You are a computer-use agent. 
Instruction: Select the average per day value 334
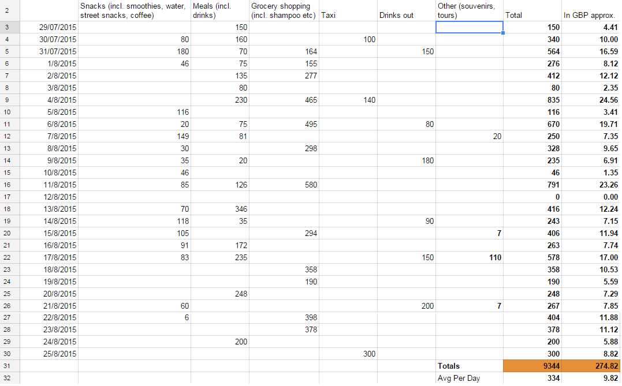point(532,378)
